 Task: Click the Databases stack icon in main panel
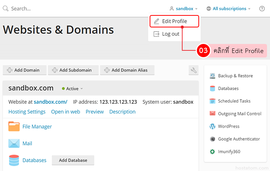pyautogui.click(x=14, y=160)
